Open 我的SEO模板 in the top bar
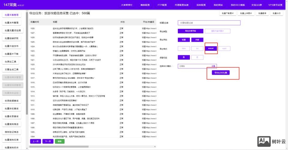Screen dimensions: 288x150 (x=238, y=5)
